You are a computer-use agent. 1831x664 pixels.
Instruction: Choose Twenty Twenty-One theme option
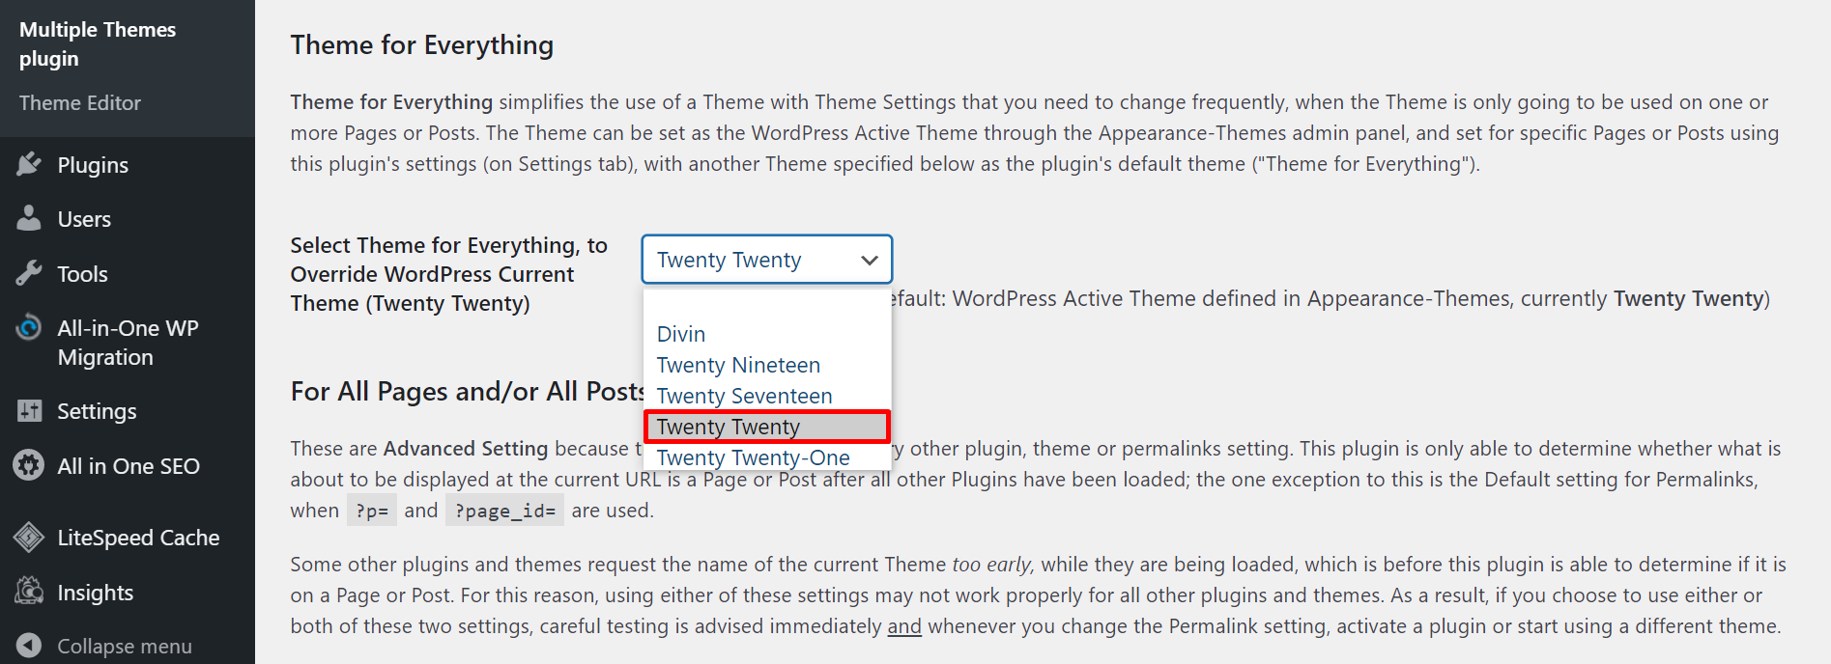pyautogui.click(x=754, y=457)
